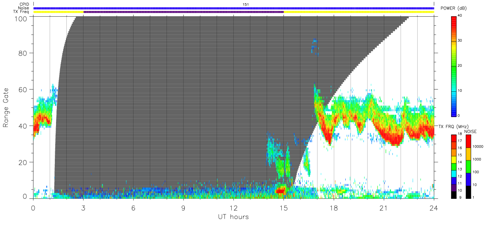Click the 30 label on POWER color bar
The width and height of the screenshot is (488, 225).
(460, 41)
